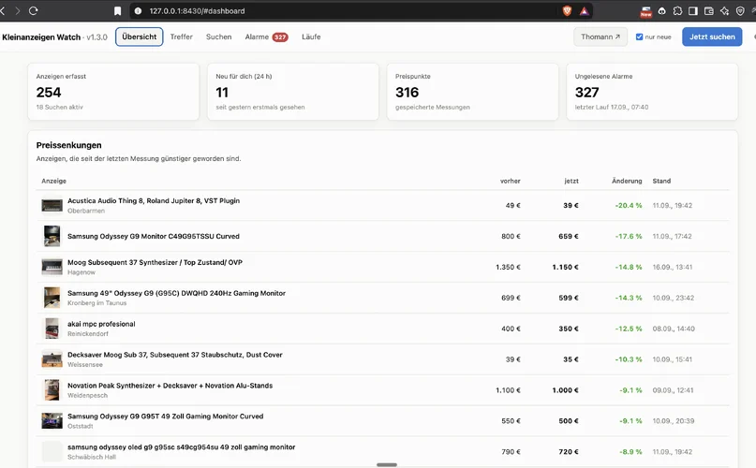The image size is (756, 468).
Task: Click the Preissenkungen section heading
Action: [x=69, y=145]
